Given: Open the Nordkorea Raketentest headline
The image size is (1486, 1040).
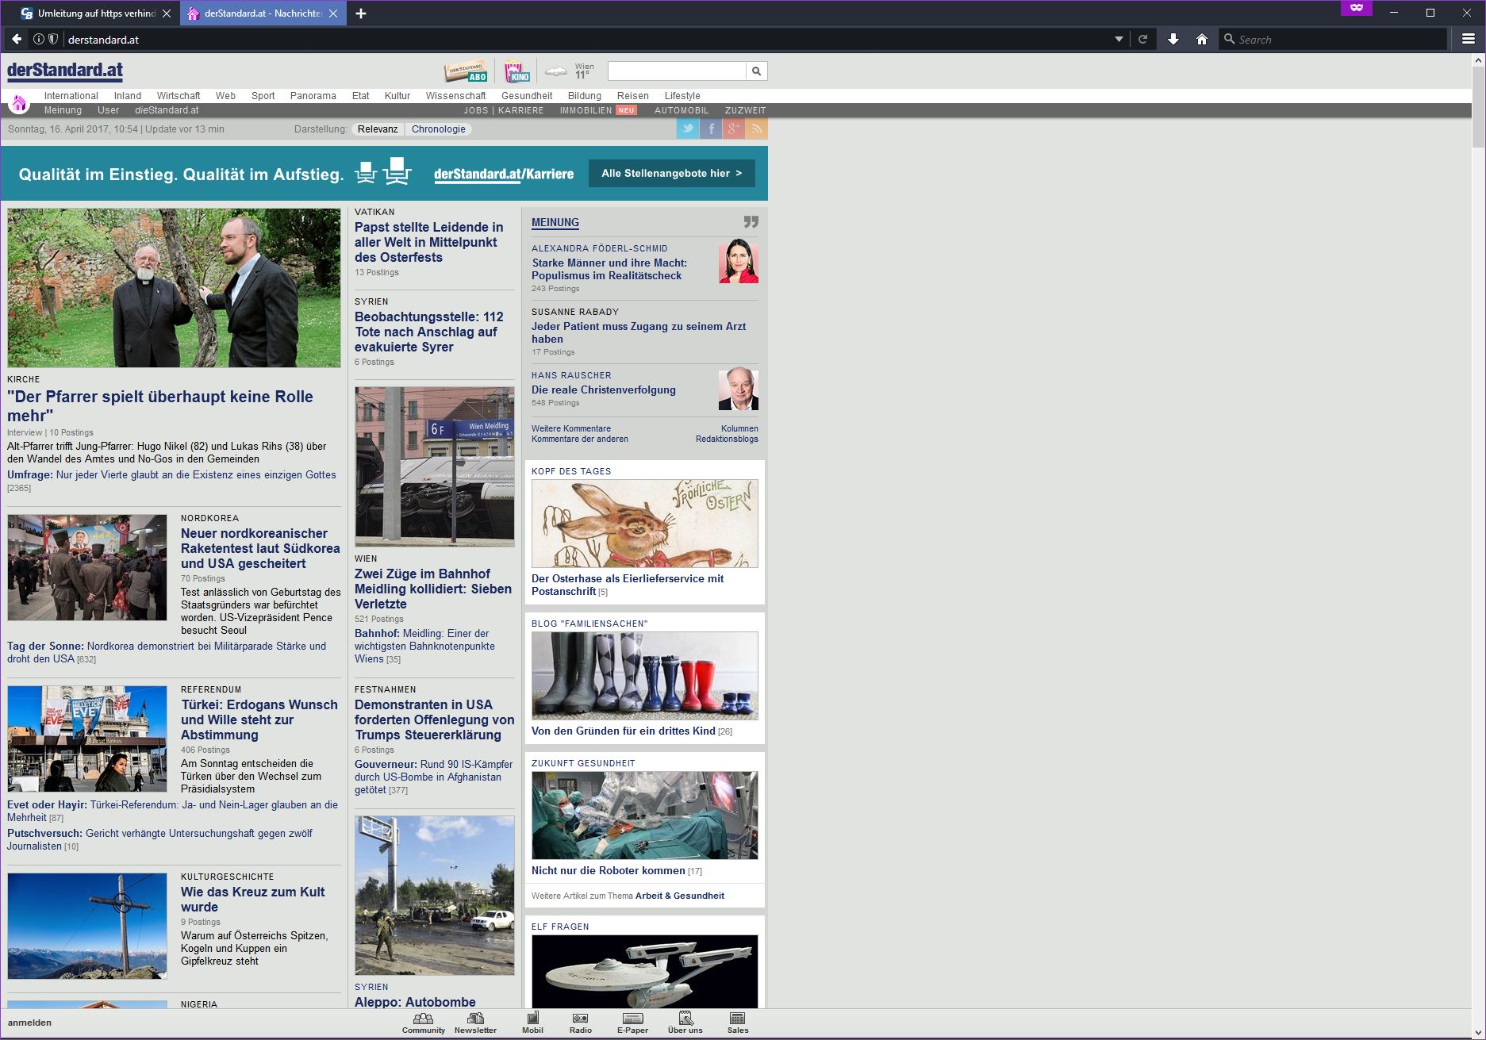Looking at the screenshot, I should pos(260,548).
